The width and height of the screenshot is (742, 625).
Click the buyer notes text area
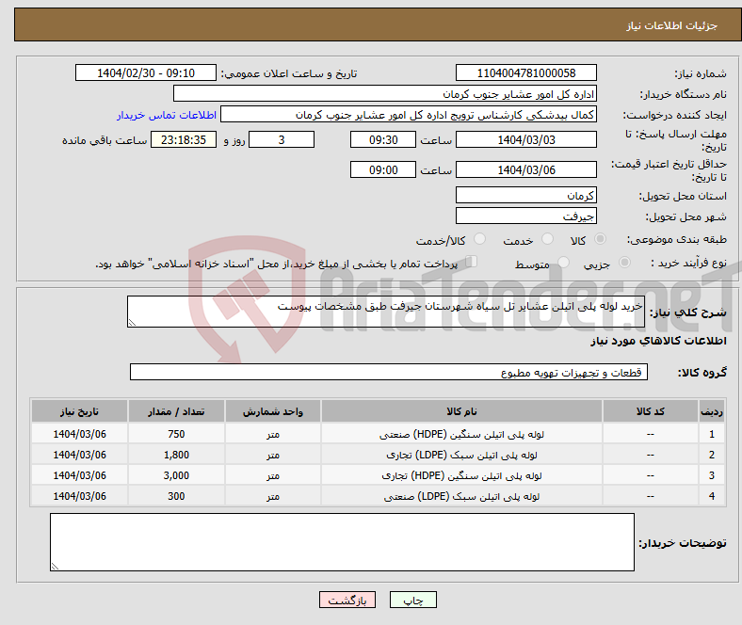coord(342,542)
